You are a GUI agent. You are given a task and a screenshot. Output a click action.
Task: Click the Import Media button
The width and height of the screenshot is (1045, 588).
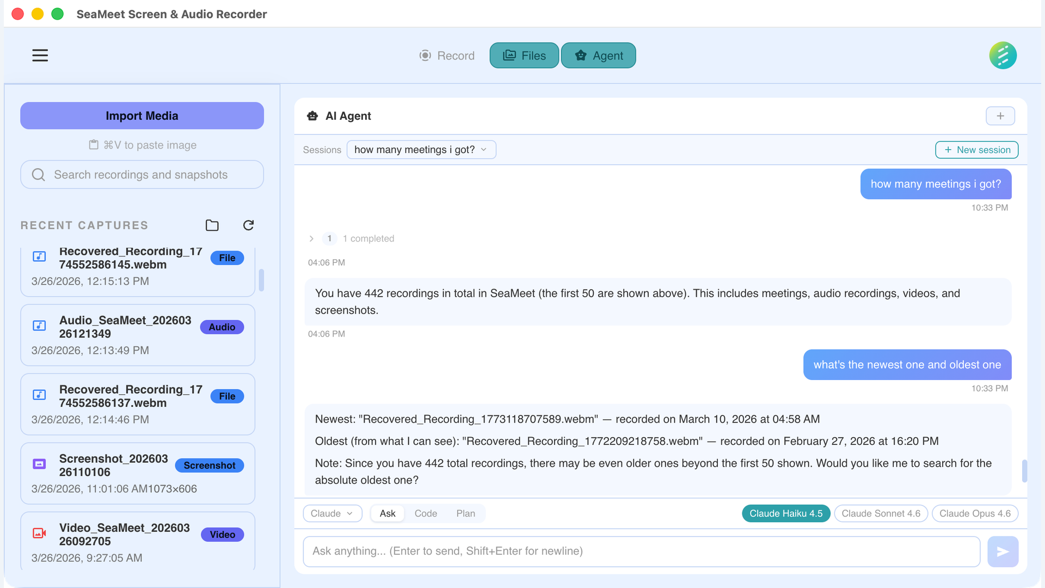point(142,115)
